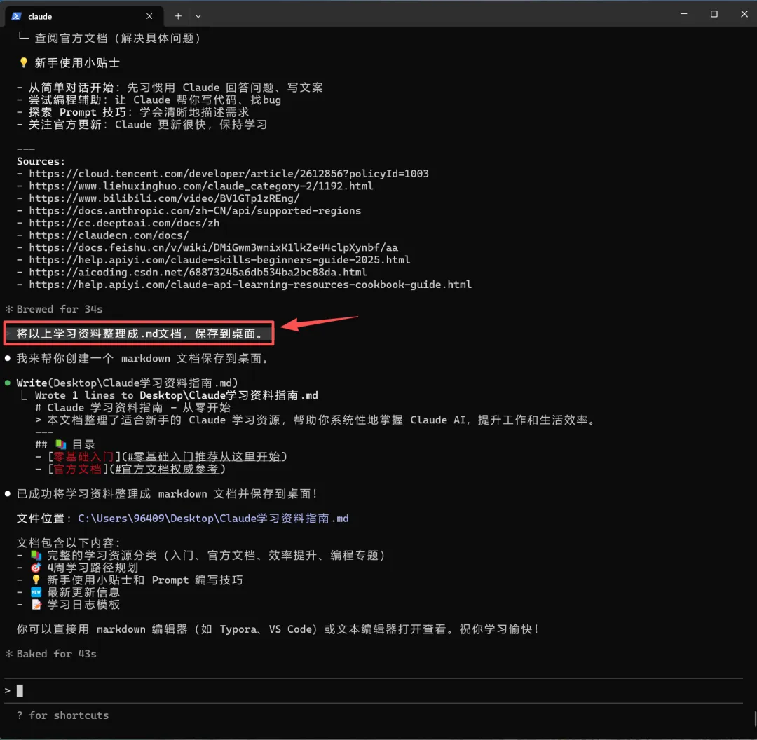Screen dimensions: 757x740
Task: Close the terminal window
Action: point(744,14)
